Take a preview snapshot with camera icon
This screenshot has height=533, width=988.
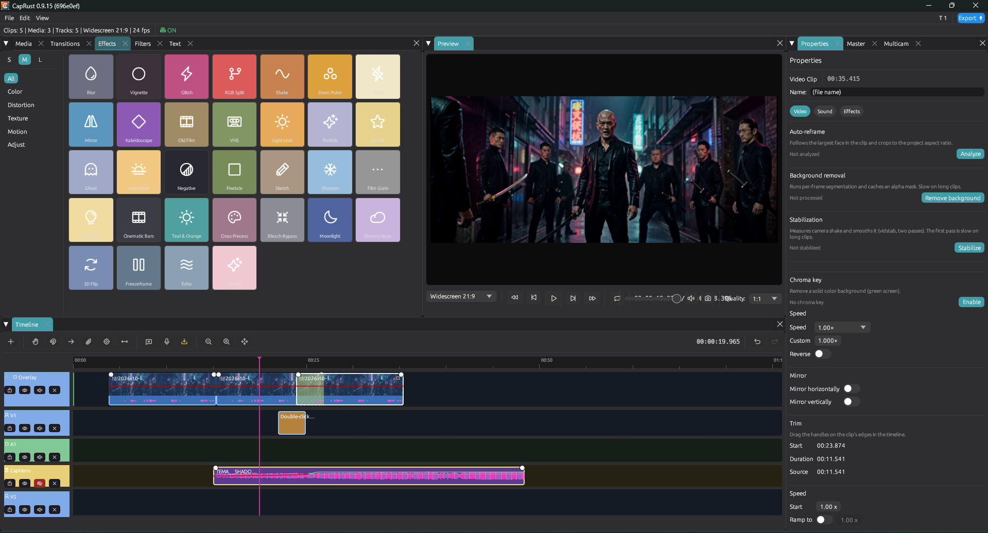click(x=708, y=298)
